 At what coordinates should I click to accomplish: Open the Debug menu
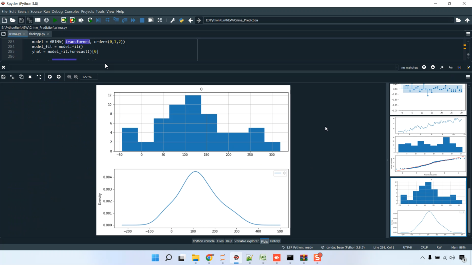(57, 11)
